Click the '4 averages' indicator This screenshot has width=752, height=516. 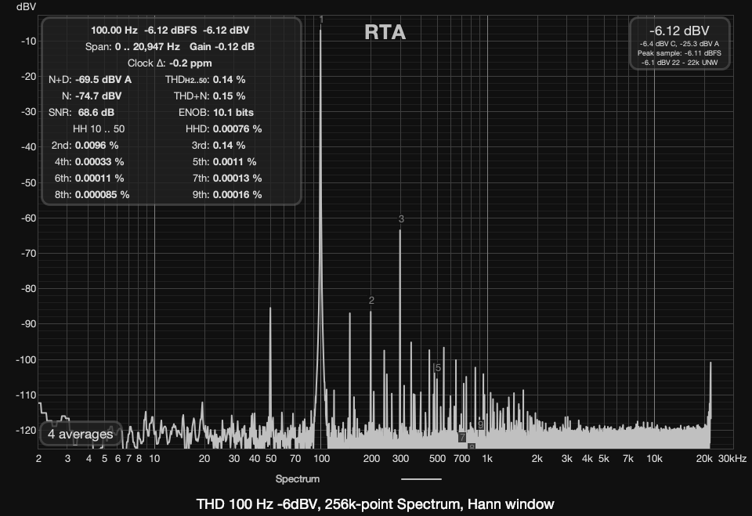(x=81, y=433)
